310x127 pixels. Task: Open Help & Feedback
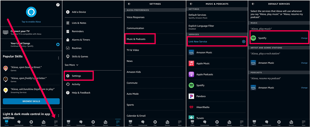point(81,93)
